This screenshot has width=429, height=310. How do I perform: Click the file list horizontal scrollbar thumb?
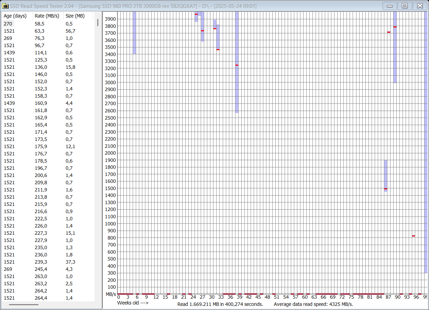click(x=24, y=305)
